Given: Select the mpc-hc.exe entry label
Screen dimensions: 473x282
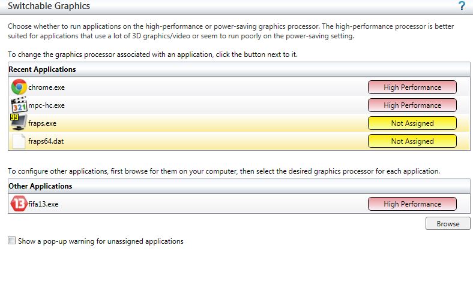Looking at the screenshot, I should [46, 105].
